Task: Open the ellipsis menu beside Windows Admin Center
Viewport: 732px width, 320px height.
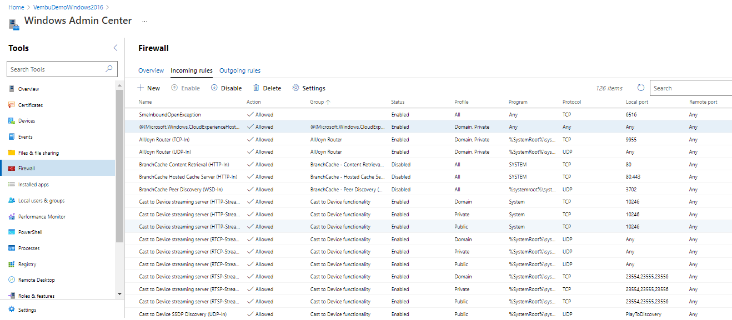Action: pyautogui.click(x=145, y=21)
